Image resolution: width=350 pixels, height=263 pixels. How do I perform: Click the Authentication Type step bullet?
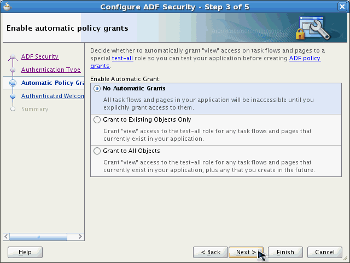coord(13,70)
